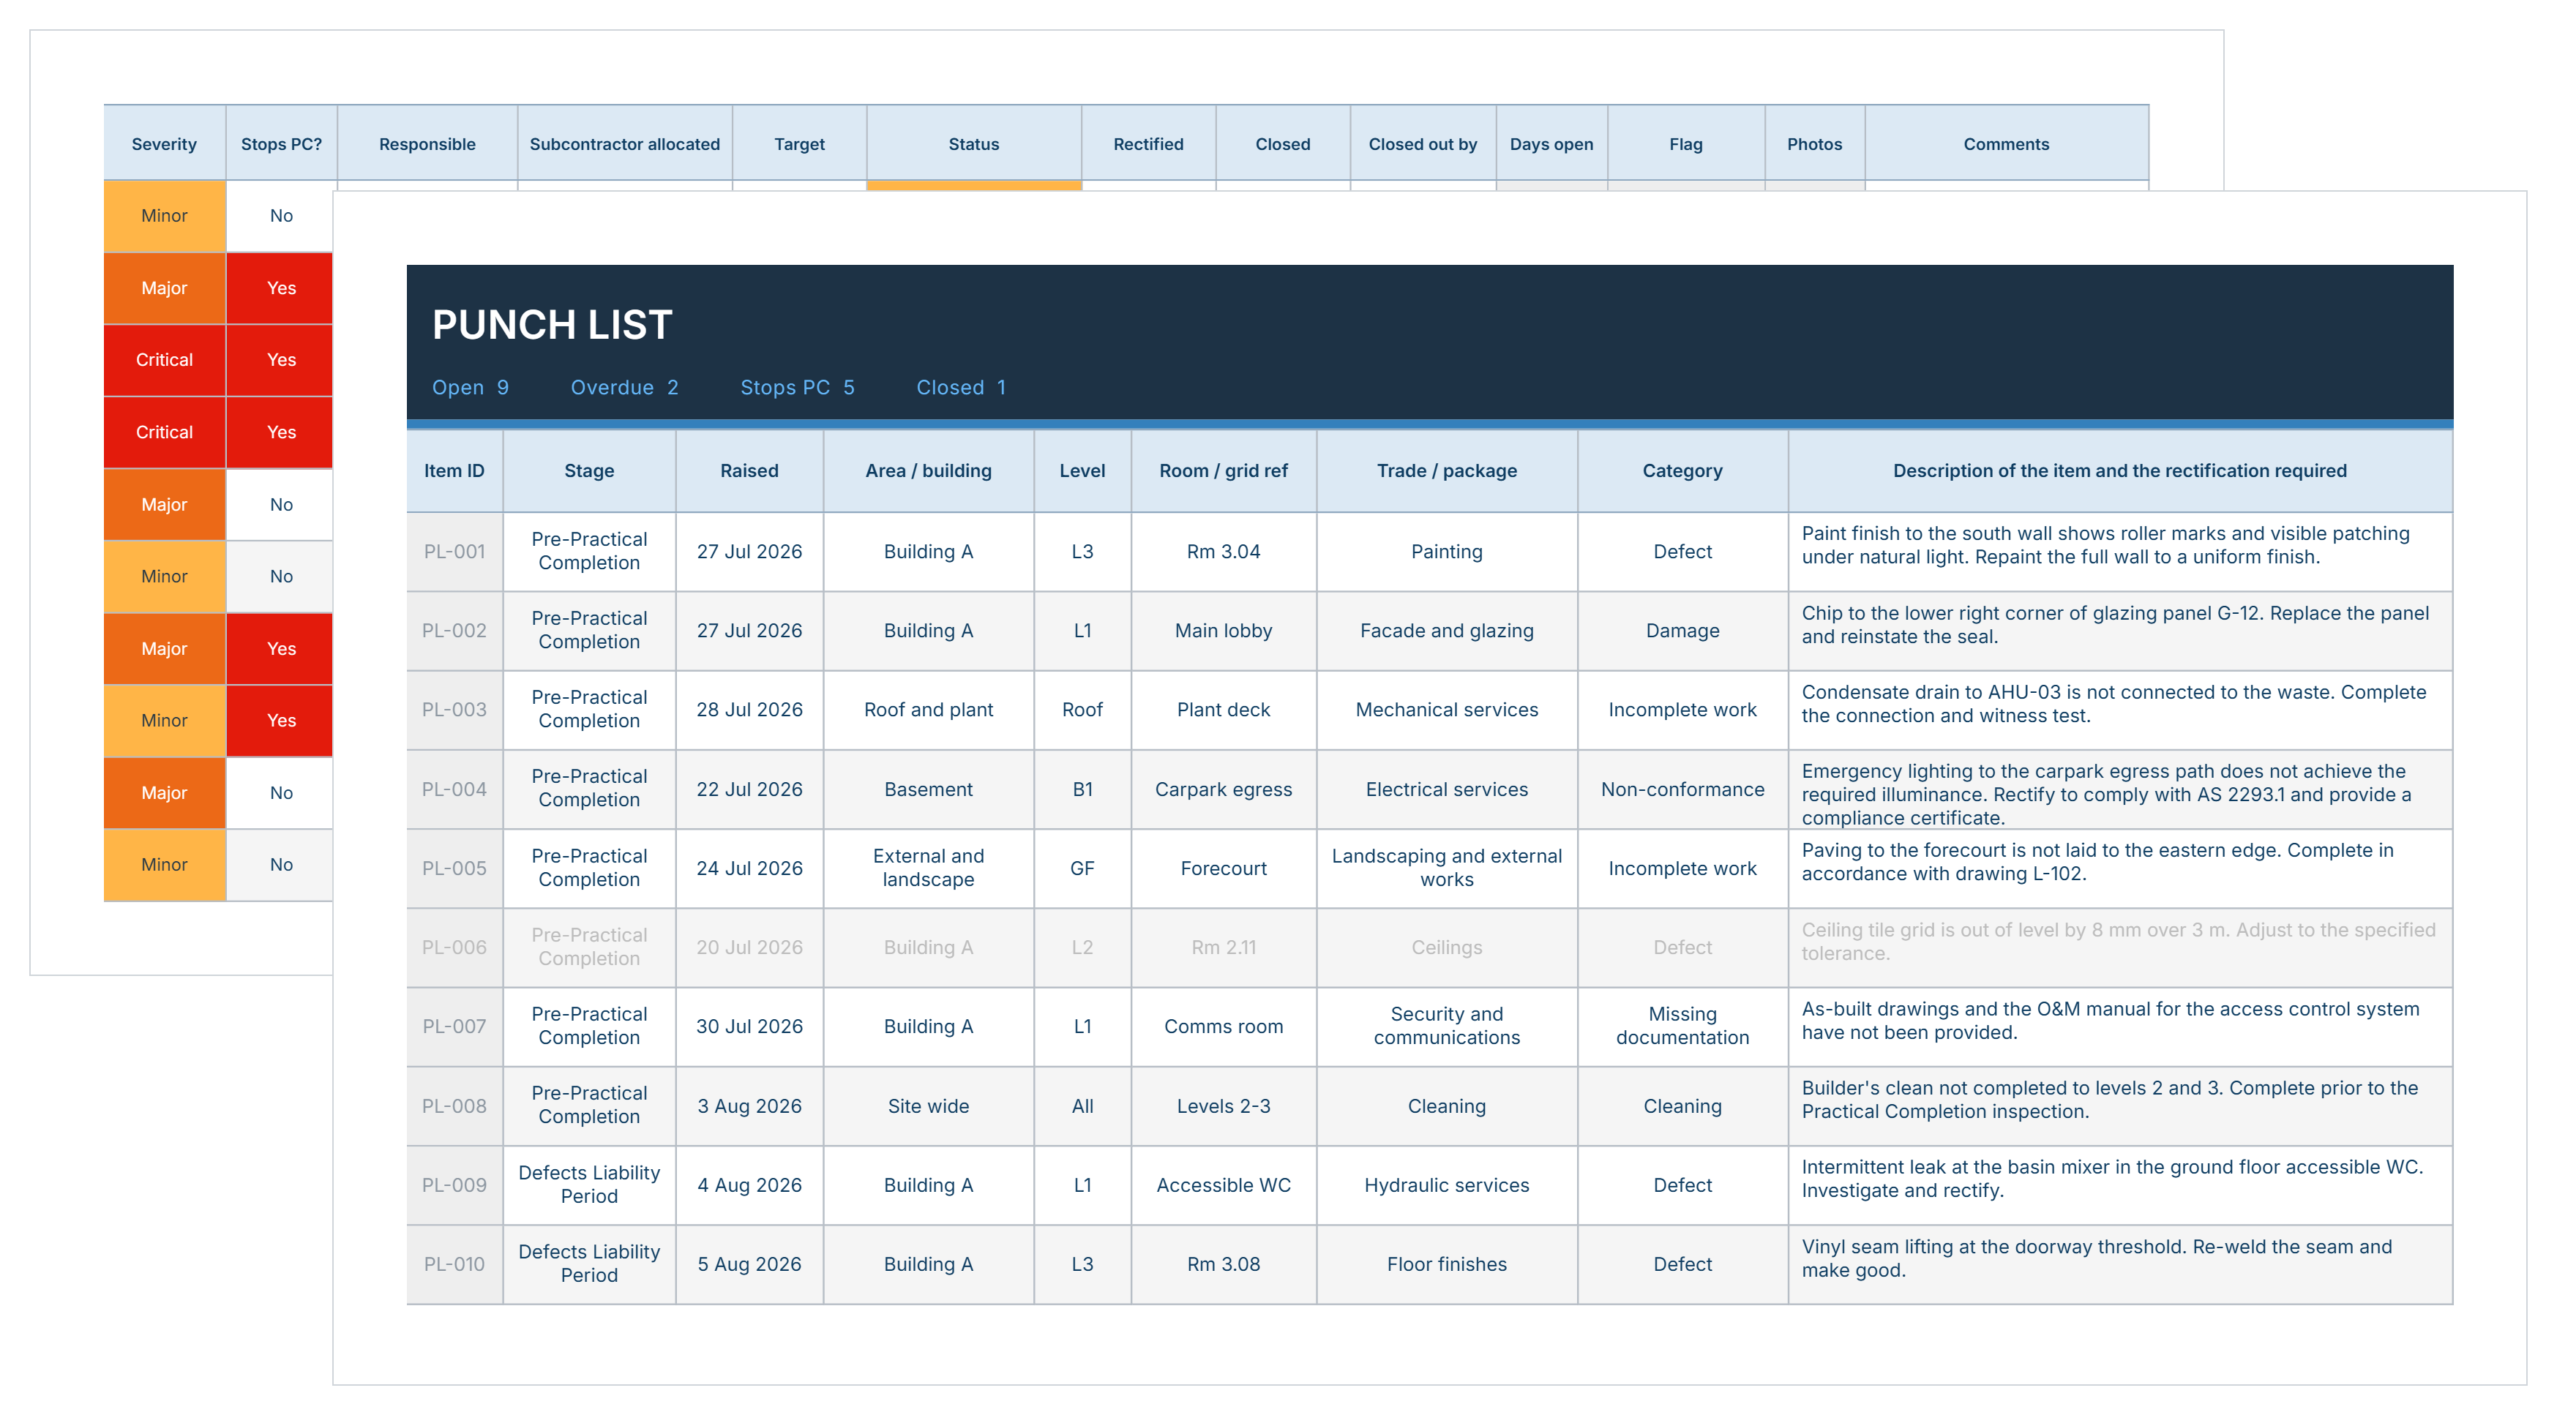Click the Forecourt room cell
This screenshot has height=1415, width=2576.
pyautogui.click(x=1223, y=869)
